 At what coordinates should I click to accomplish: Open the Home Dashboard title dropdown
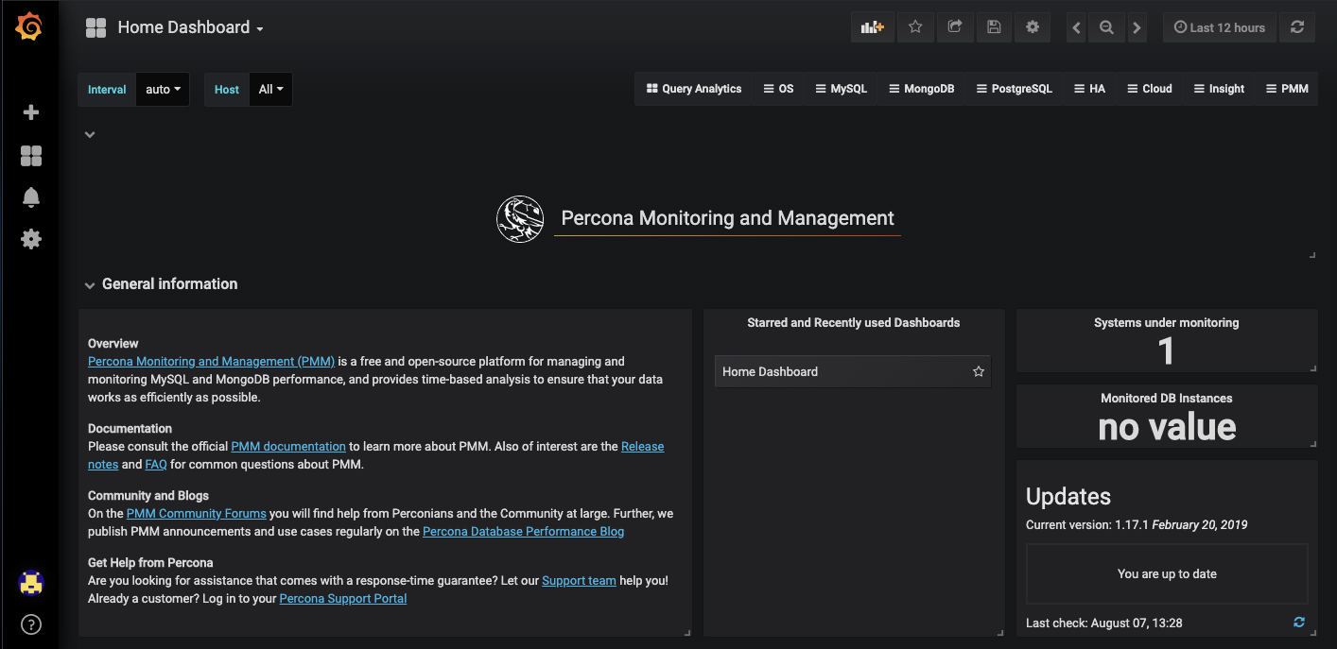pyautogui.click(x=190, y=27)
